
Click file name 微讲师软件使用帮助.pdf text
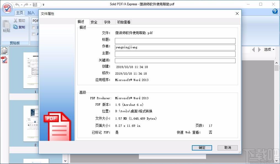134,33
